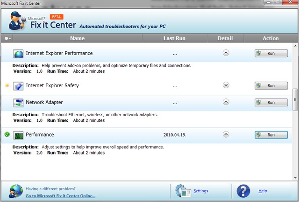Collapse Performance troubleshooter details
Screen dimensions: 299x202
click(226, 134)
